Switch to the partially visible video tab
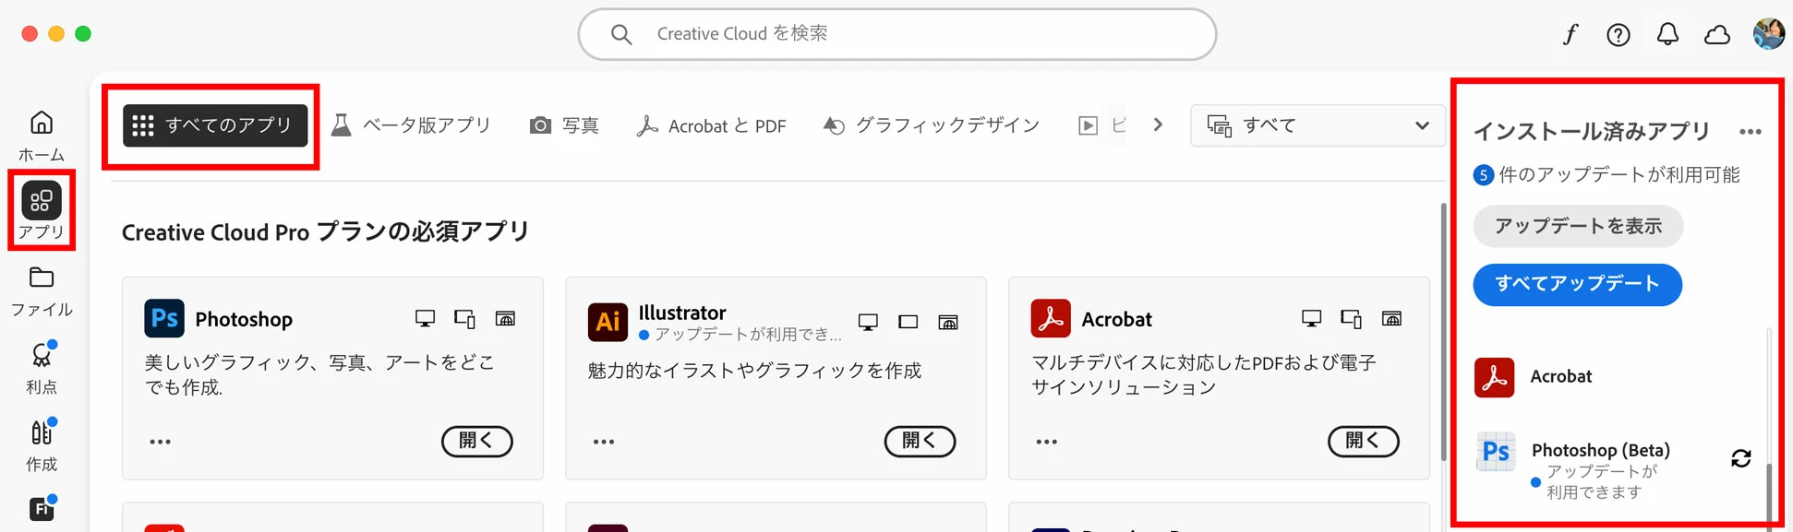The image size is (1793, 532). [x=1102, y=125]
